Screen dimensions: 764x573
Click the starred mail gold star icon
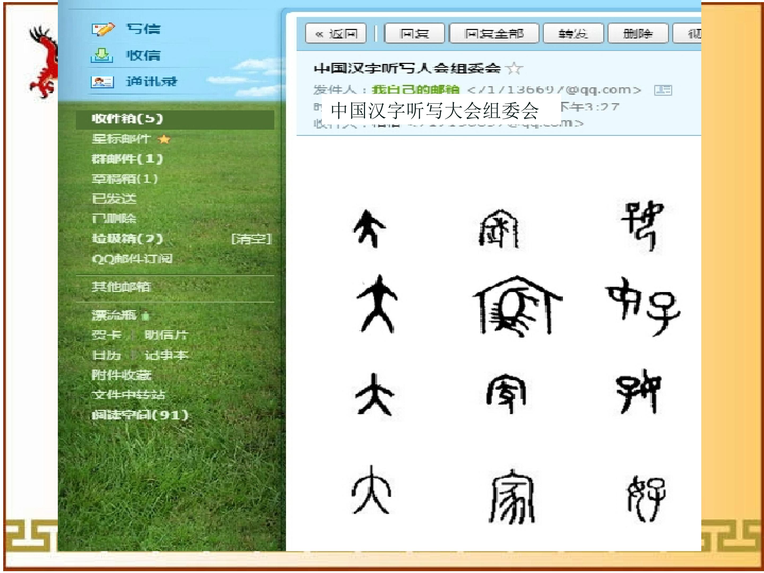click(x=164, y=139)
